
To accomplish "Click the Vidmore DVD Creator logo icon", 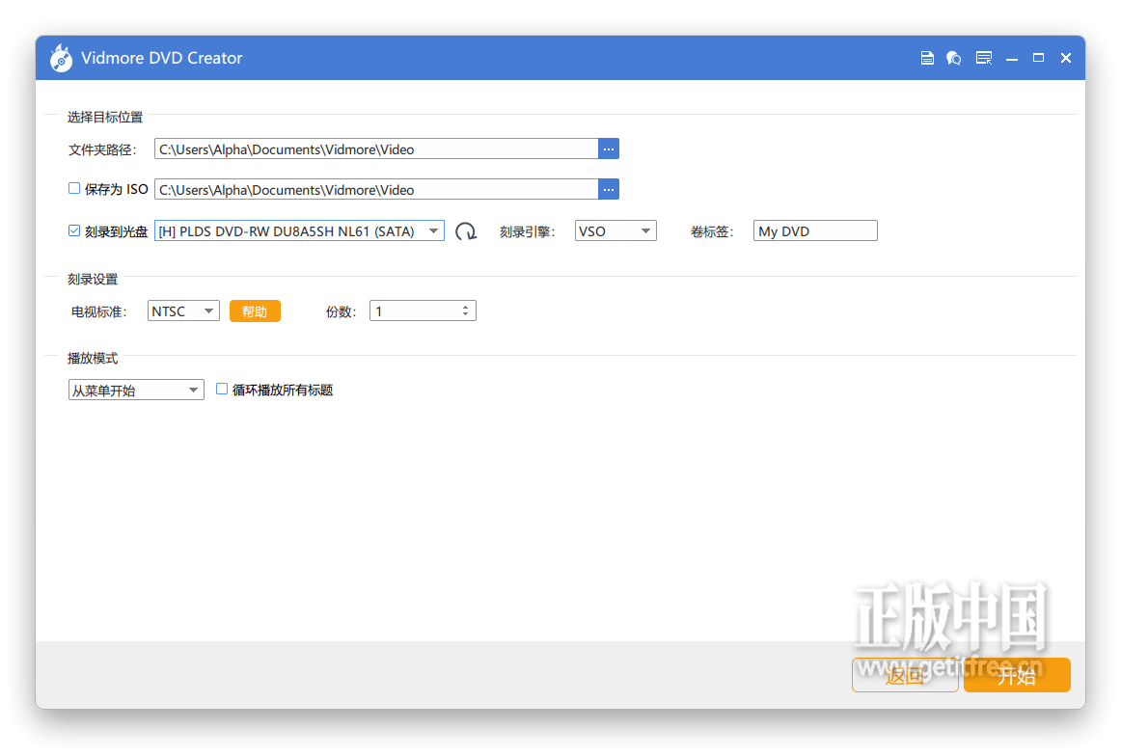I will [61, 58].
